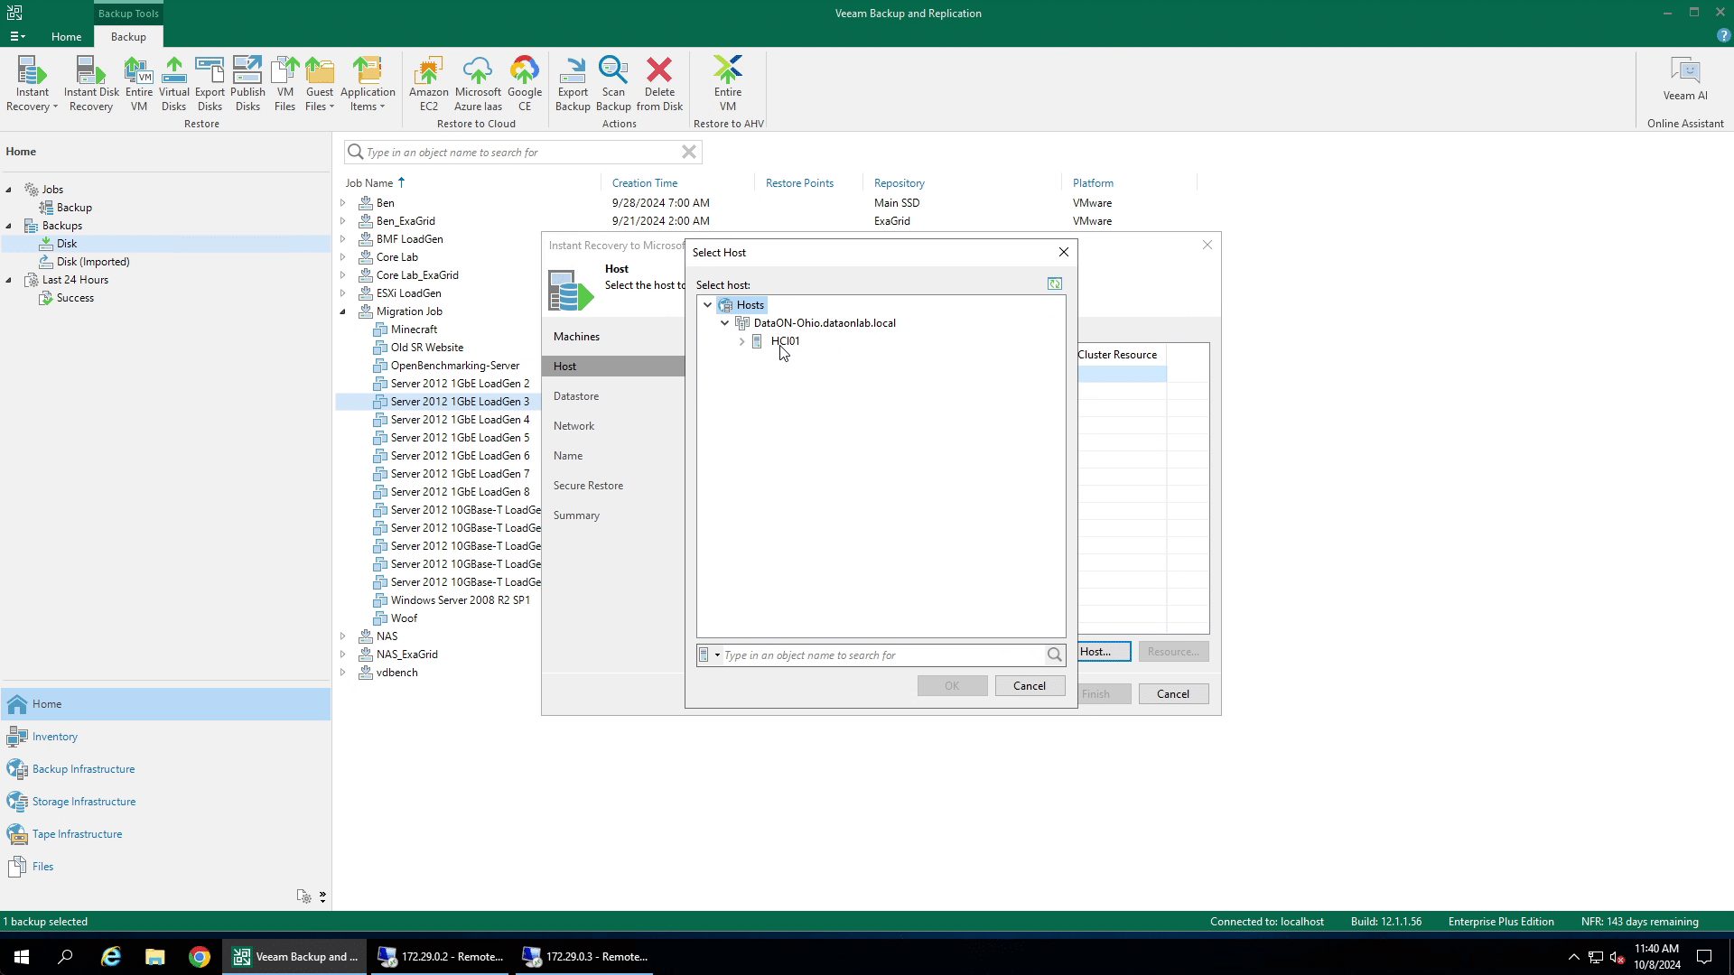
Task: Open Instant Recovery ribbon tool
Action: click(x=32, y=83)
